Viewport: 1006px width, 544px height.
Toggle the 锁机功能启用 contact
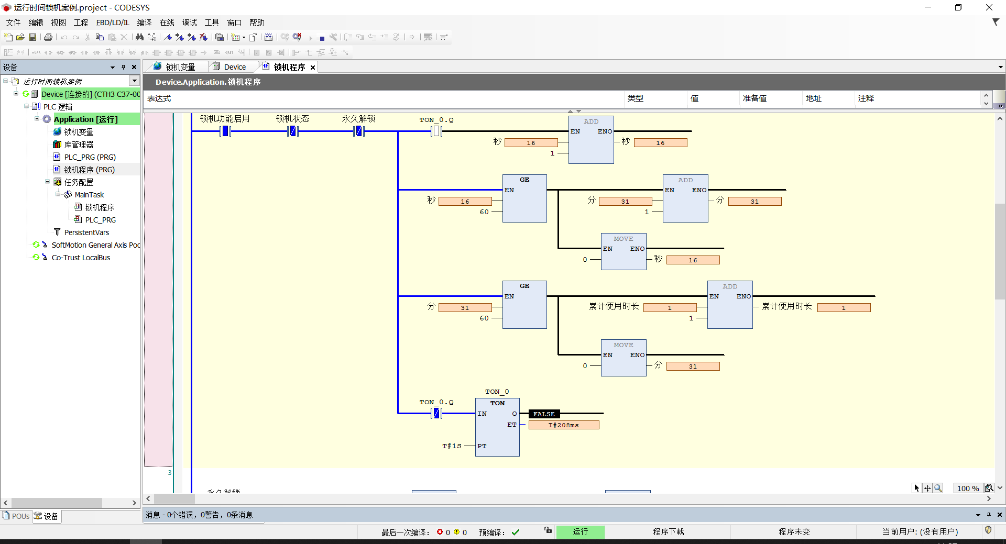(x=225, y=131)
